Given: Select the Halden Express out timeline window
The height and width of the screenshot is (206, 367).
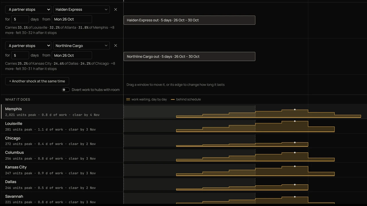Looking at the screenshot, I should (x=189, y=20).
